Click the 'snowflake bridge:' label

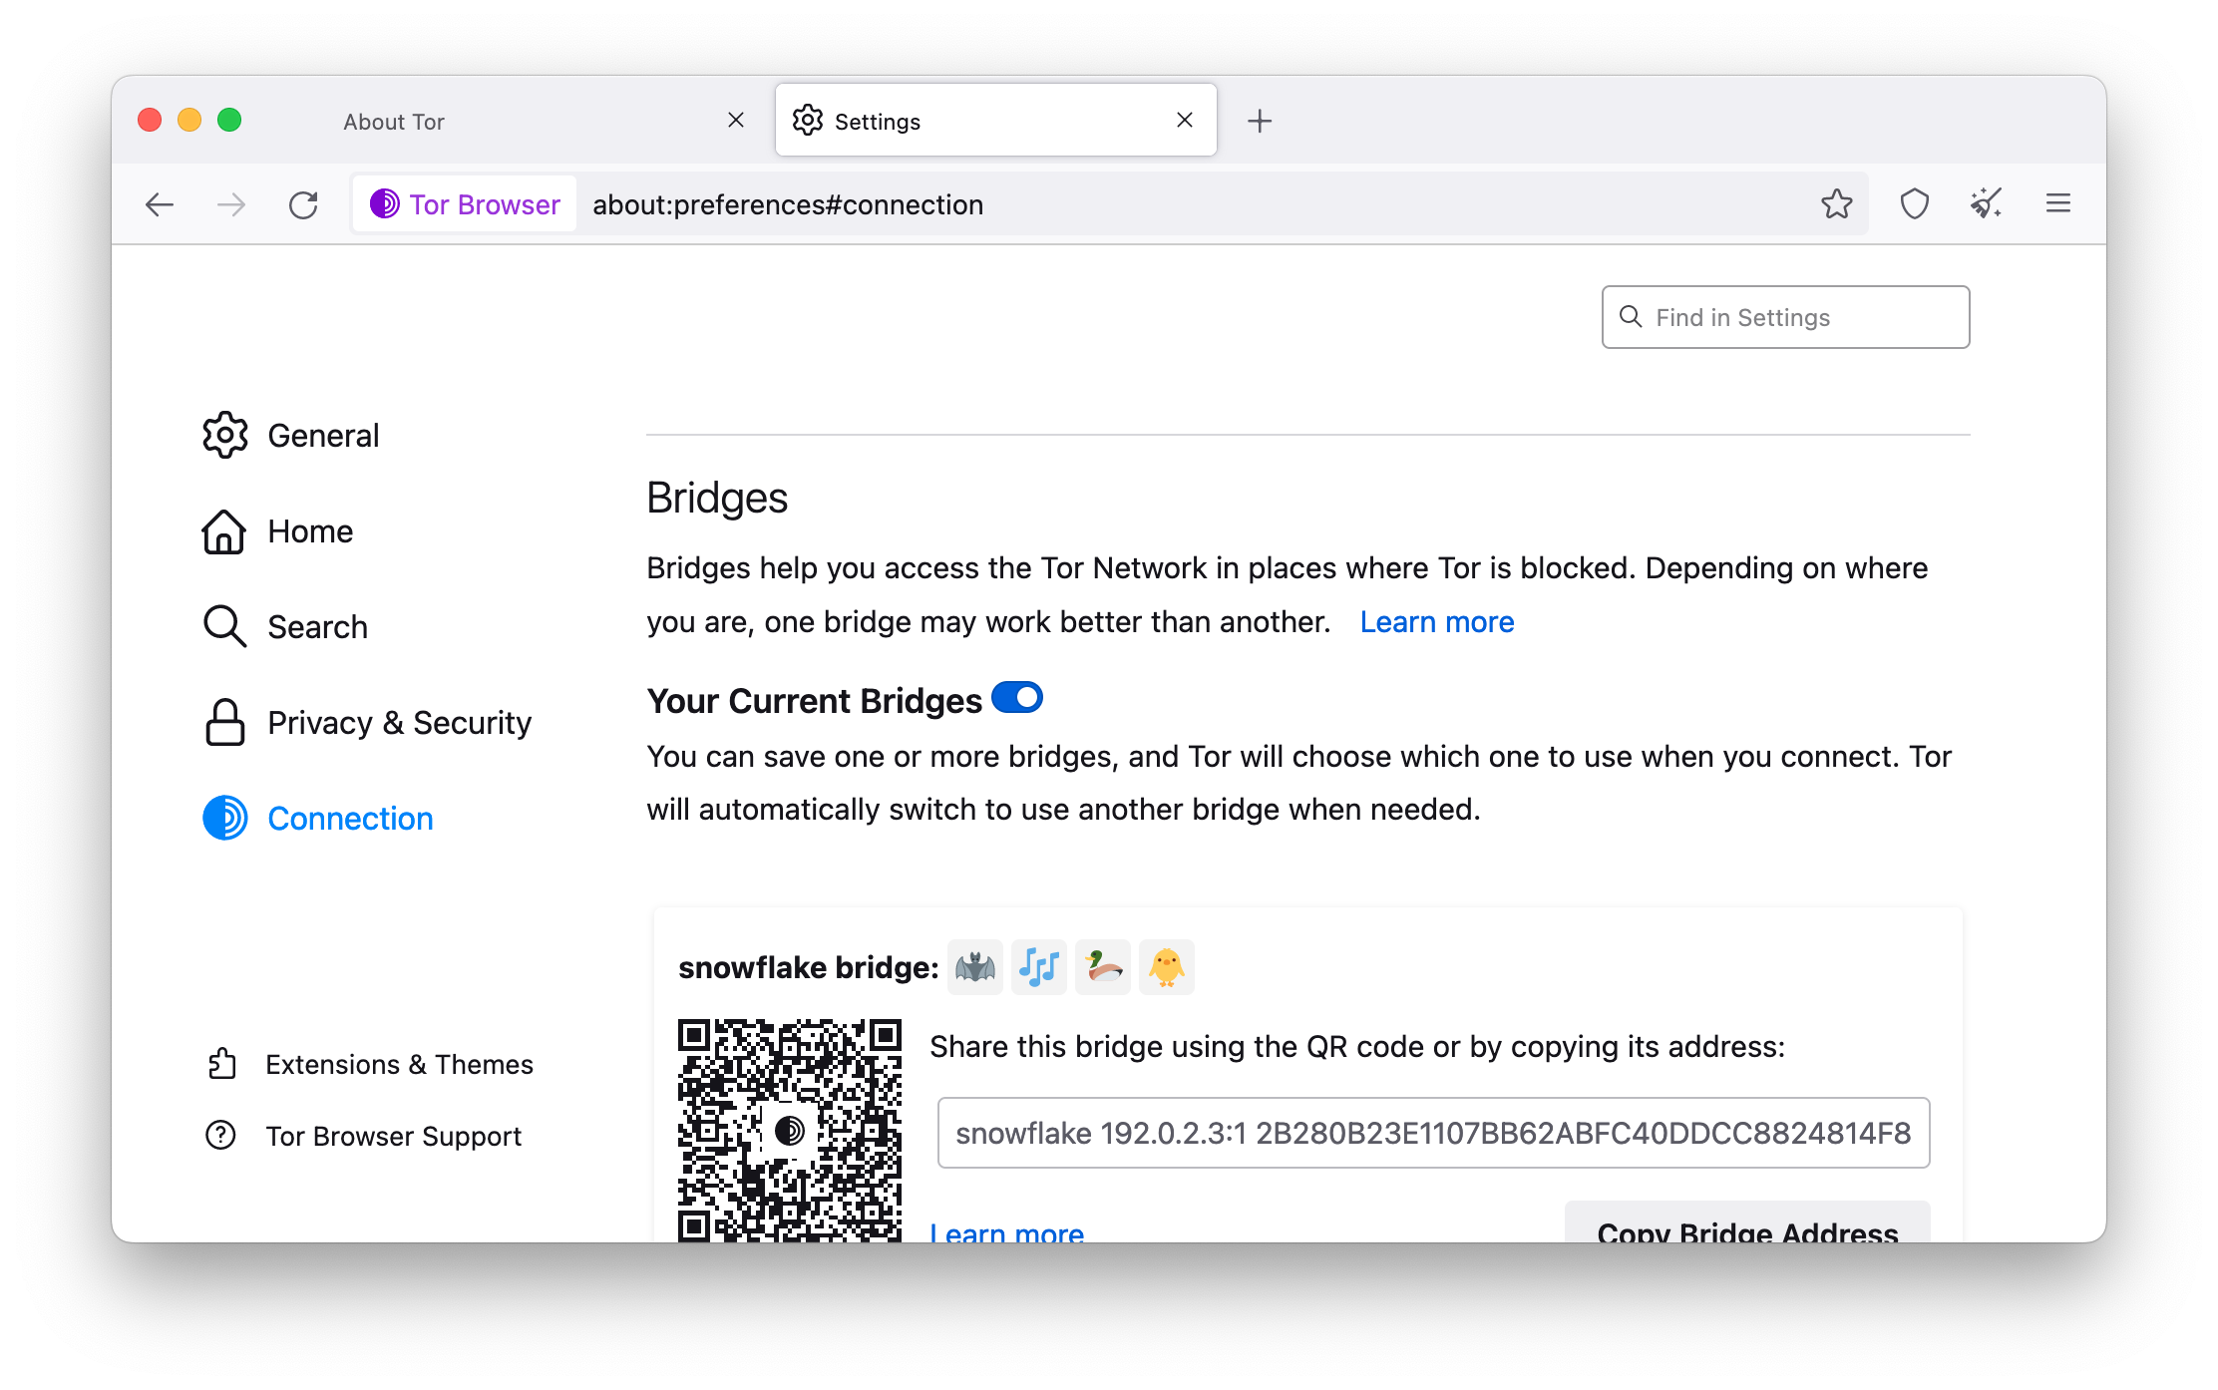pos(808,967)
